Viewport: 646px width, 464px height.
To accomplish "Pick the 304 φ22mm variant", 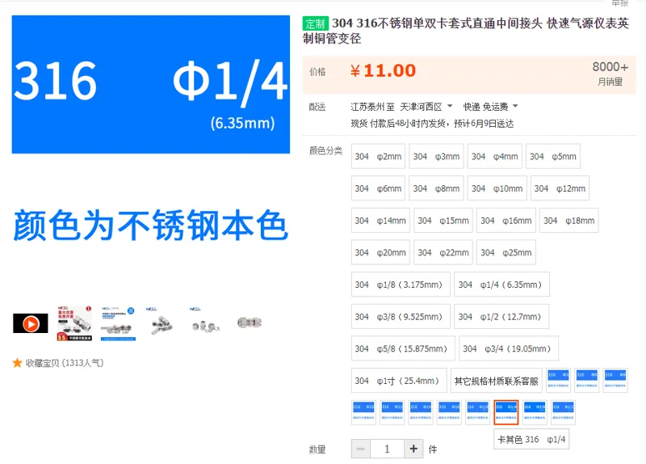I will click(443, 252).
